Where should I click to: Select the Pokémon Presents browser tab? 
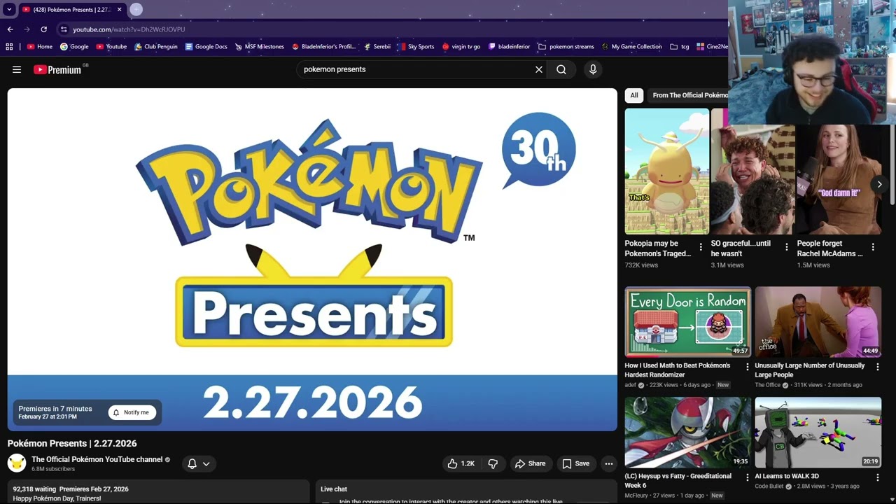pyautogui.click(x=71, y=9)
